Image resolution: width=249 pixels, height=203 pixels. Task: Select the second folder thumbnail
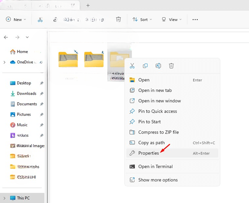pyautogui.click(x=94, y=59)
